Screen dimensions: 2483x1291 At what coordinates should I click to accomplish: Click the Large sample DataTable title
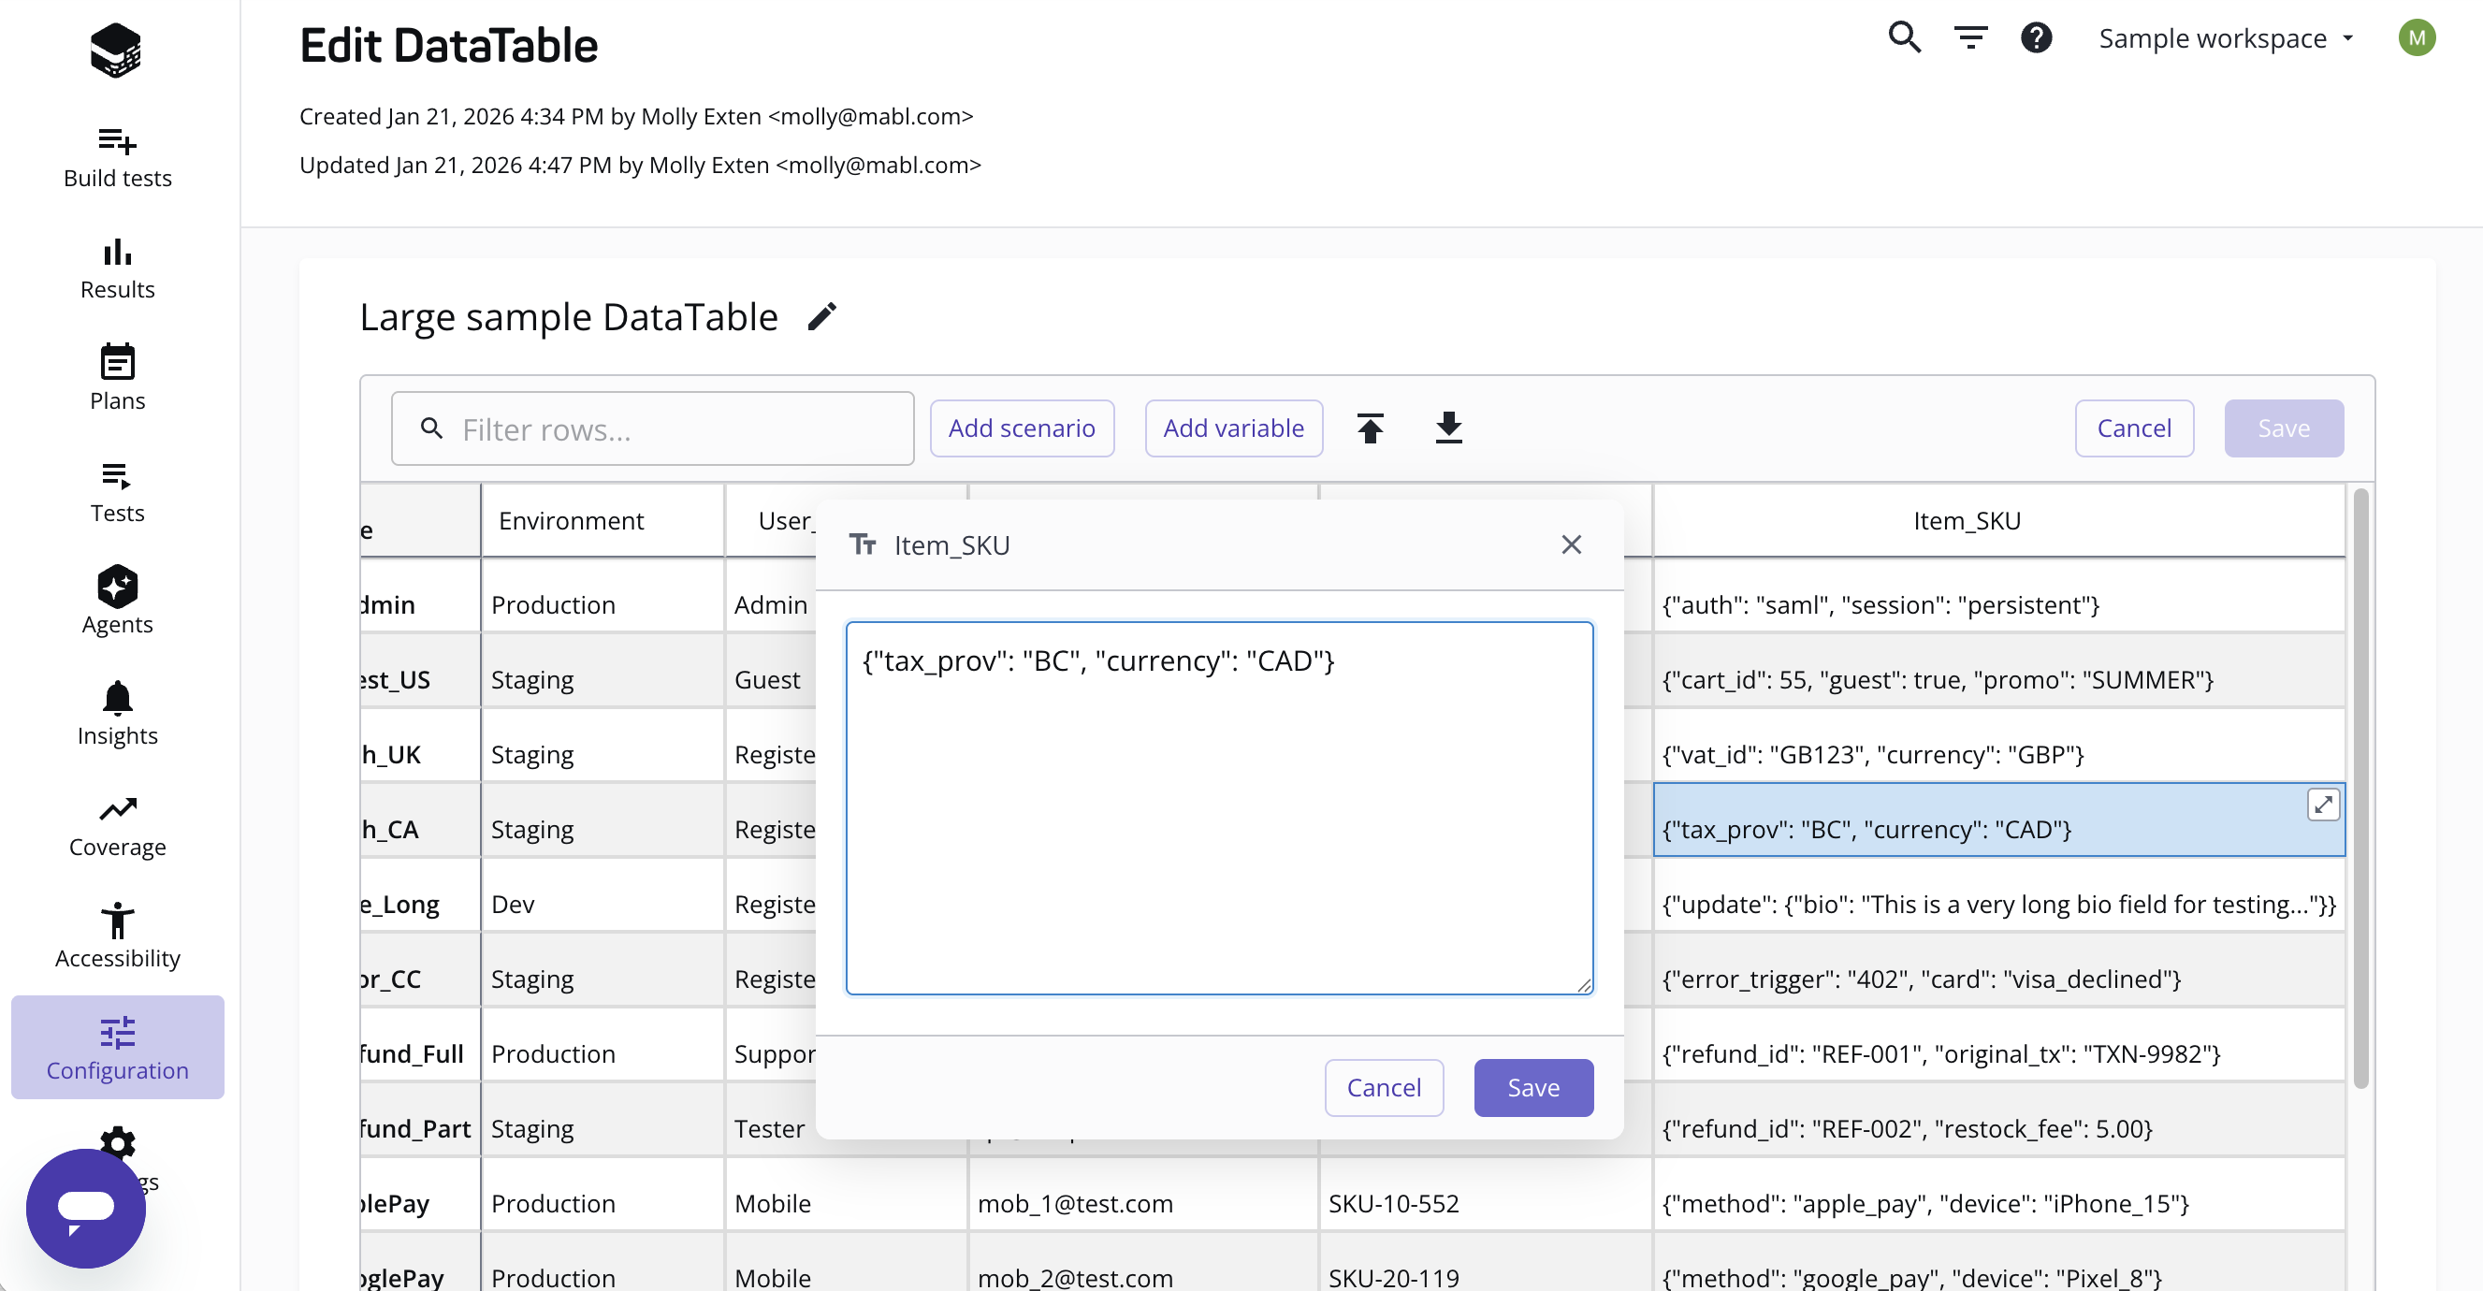click(x=569, y=316)
